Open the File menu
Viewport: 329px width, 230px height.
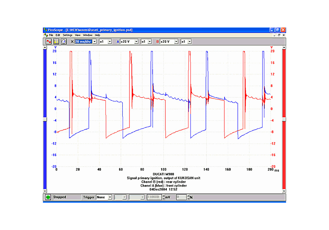(51, 35)
